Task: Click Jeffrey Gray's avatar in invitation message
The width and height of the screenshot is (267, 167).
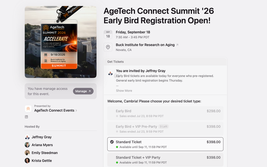Action: [110, 73]
